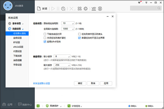Click the 新建 new task icon

[39, 8]
